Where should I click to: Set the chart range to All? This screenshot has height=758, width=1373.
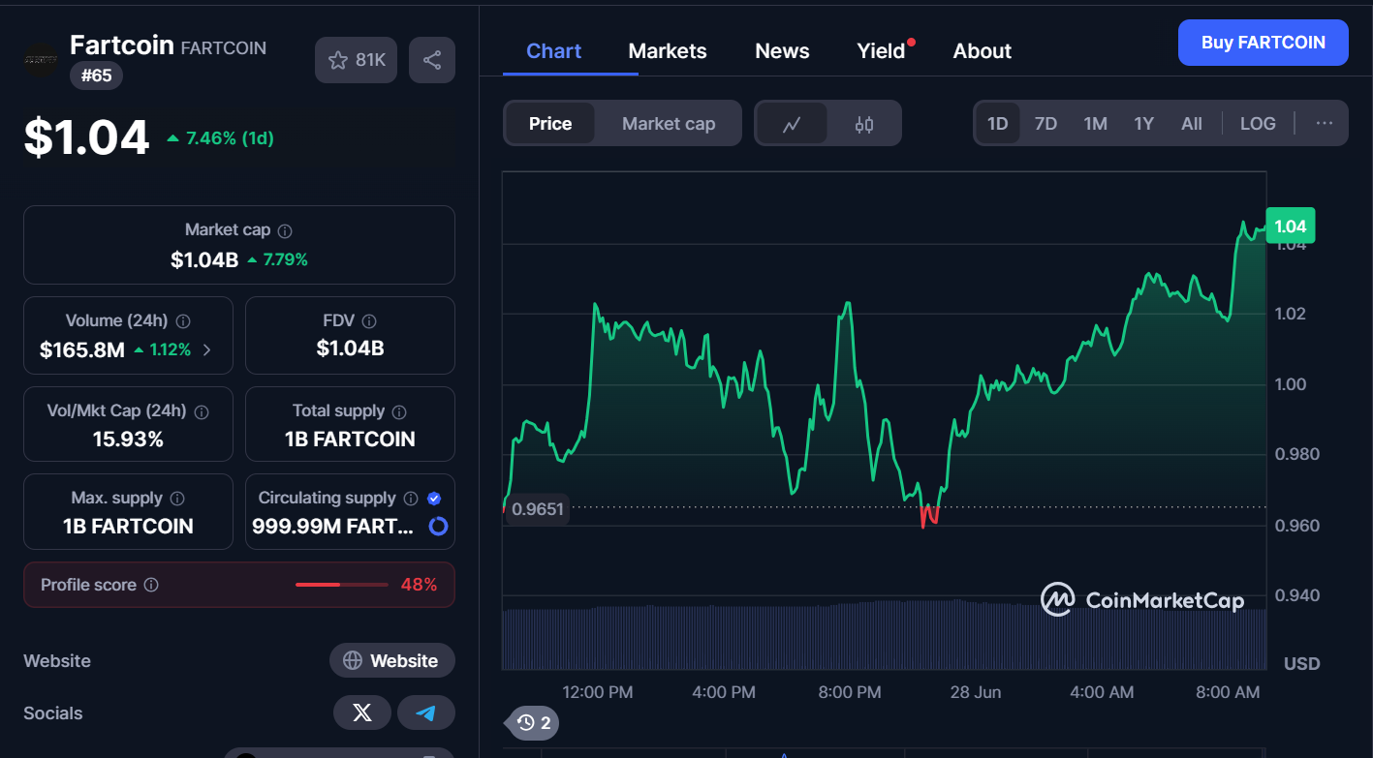pos(1192,124)
